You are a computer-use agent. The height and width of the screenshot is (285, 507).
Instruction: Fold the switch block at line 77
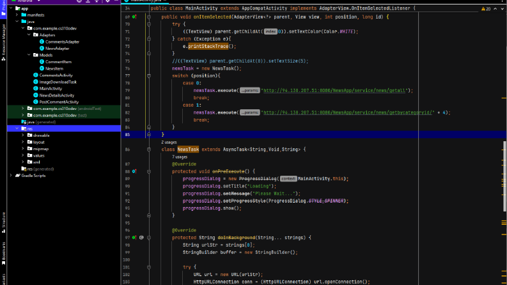[149, 75]
